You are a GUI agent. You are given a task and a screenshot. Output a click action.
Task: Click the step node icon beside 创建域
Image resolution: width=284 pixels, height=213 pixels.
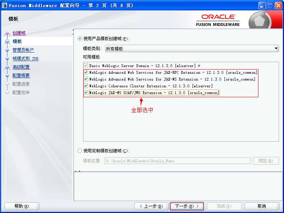7,33
